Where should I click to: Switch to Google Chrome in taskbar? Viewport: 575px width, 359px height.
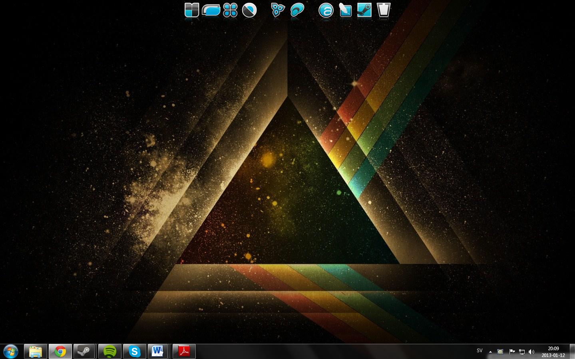(60, 351)
